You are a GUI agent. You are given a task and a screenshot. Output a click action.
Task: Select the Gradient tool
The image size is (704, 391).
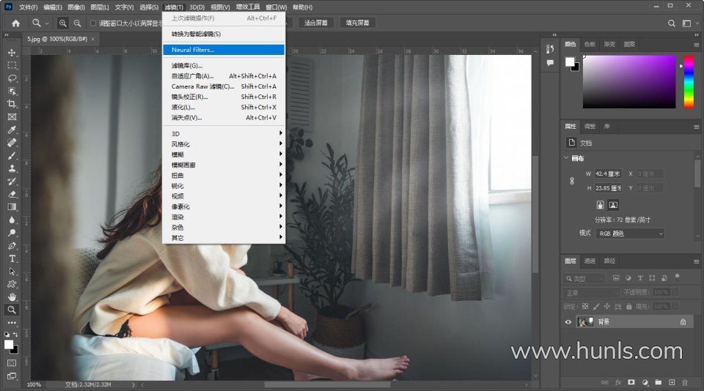pos(12,207)
